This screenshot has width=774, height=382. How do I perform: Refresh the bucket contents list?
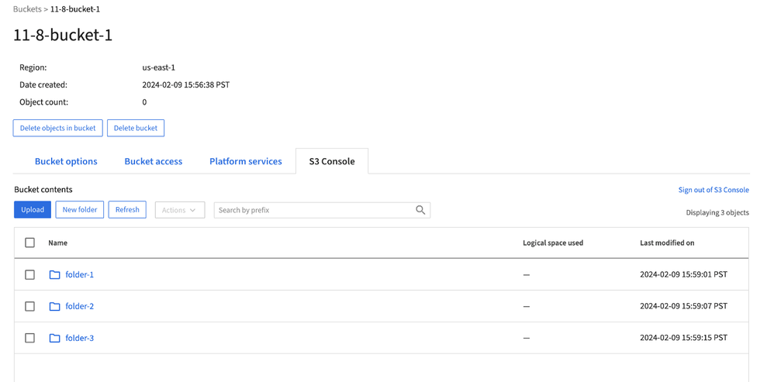pos(127,210)
